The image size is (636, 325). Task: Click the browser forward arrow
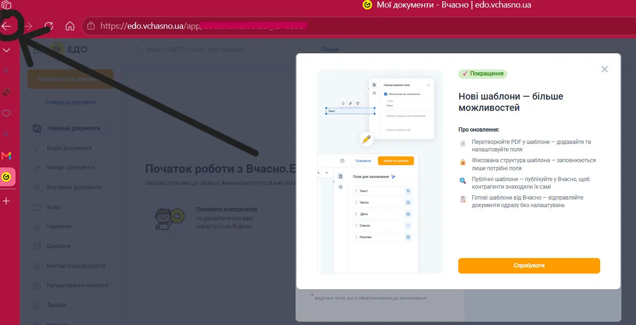(28, 26)
